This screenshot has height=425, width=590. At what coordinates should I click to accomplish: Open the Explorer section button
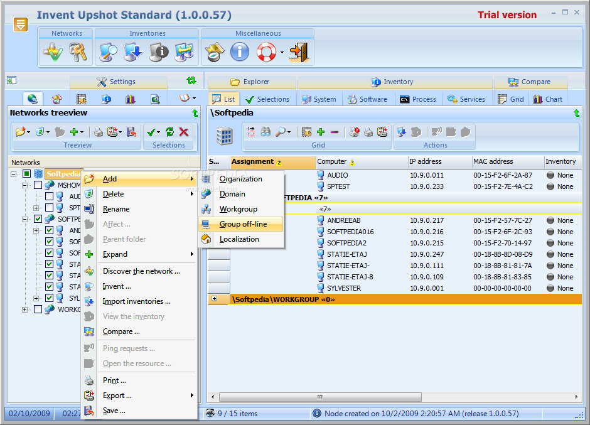pyautogui.click(x=251, y=82)
